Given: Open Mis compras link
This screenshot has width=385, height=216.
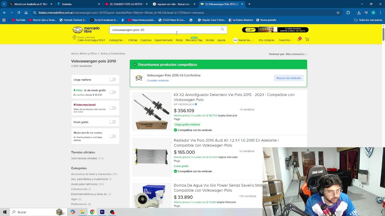Looking at the screenshot, I should (x=266, y=40).
